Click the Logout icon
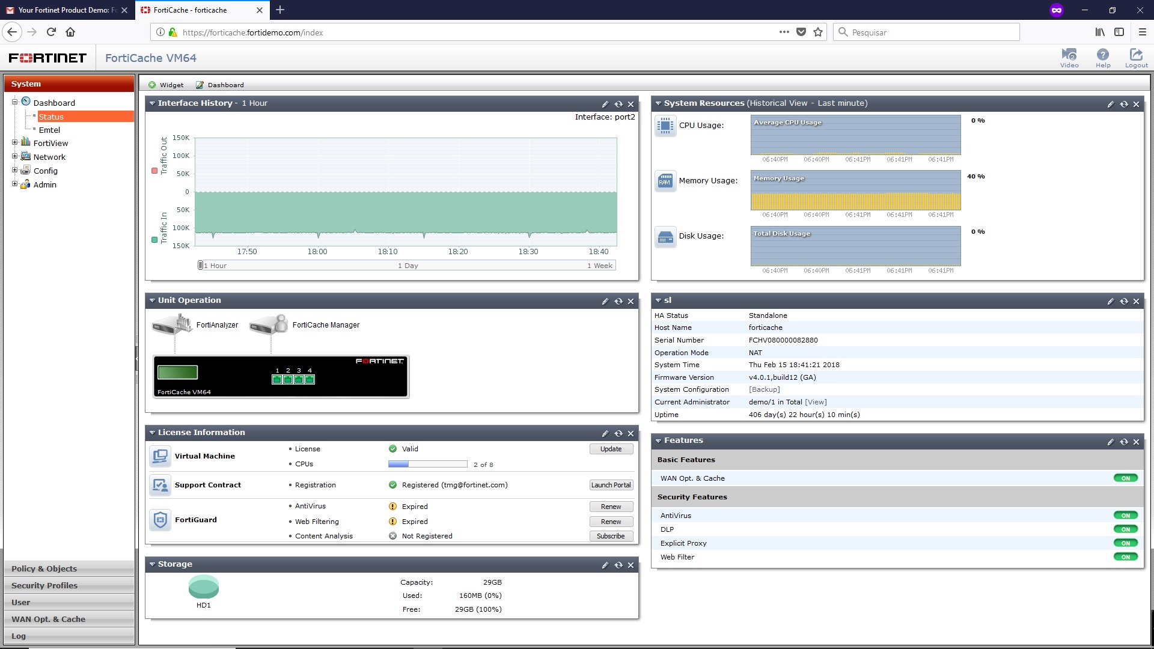The image size is (1154, 649). (1136, 55)
